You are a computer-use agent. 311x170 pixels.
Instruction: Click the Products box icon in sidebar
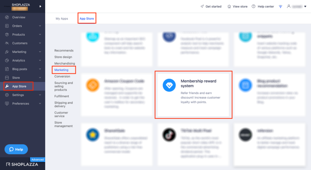pos(7,35)
